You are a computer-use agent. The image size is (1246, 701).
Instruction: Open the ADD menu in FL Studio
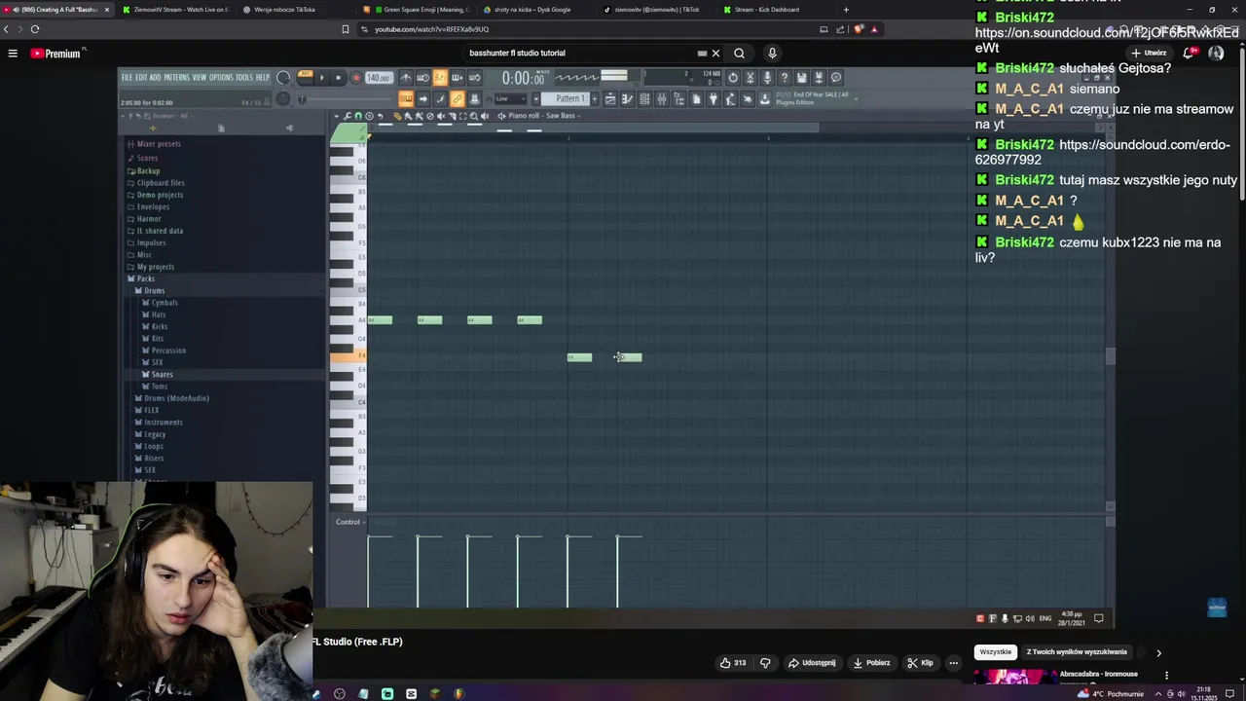[156, 77]
